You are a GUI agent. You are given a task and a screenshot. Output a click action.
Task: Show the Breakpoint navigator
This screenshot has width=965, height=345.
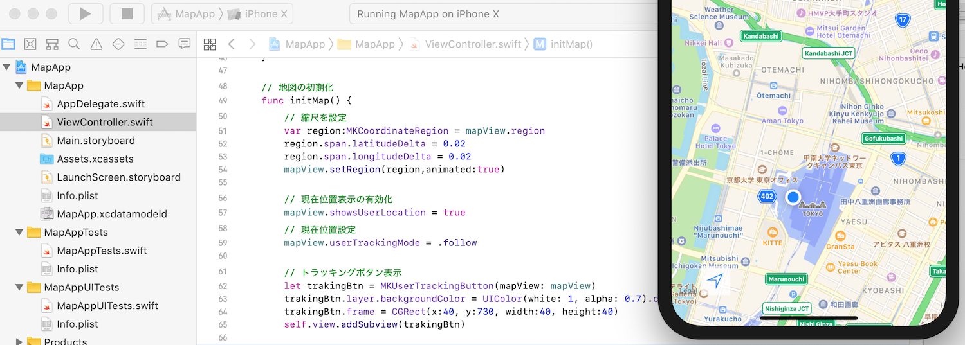162,44
